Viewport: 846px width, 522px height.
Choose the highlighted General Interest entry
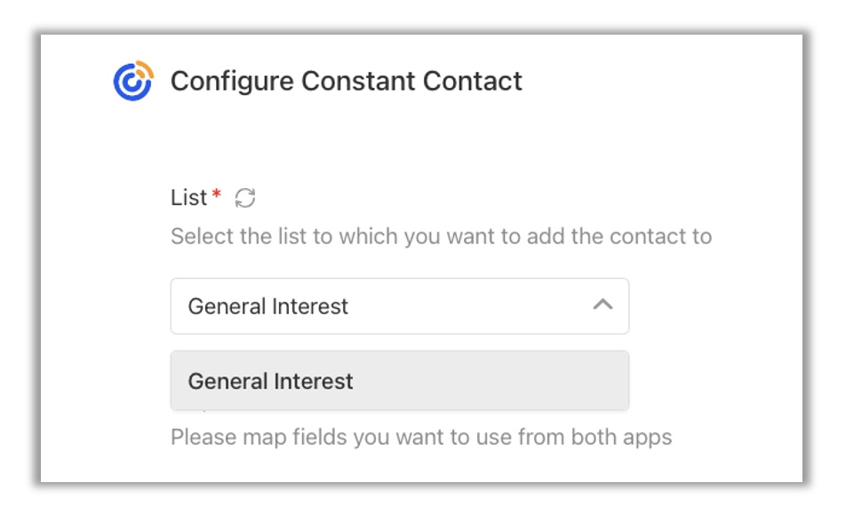click(400, 381)
